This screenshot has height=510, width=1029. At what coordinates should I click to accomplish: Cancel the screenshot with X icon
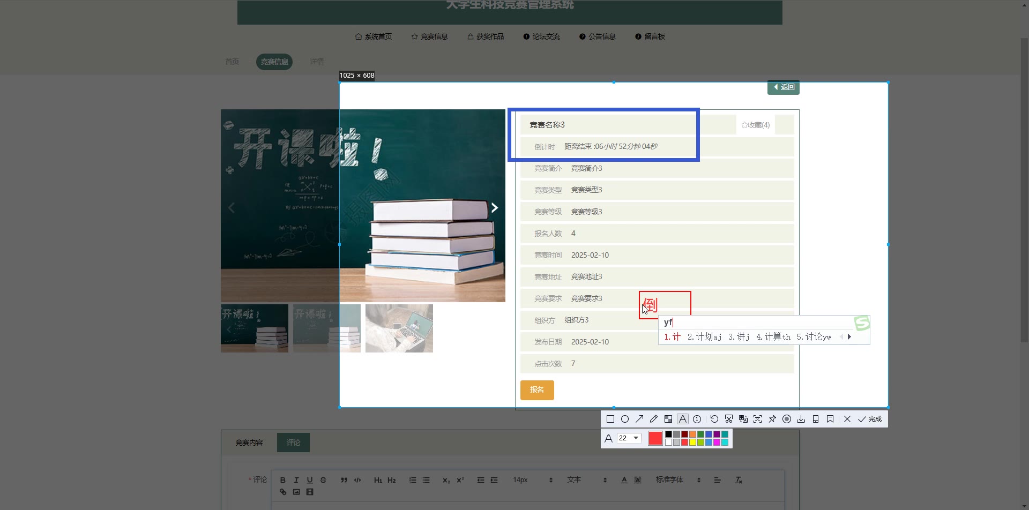[847, 419]
